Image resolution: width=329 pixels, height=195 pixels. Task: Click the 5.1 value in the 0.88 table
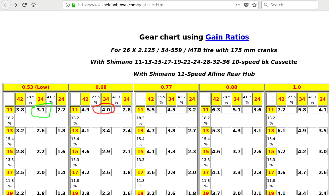pos(237,110)
